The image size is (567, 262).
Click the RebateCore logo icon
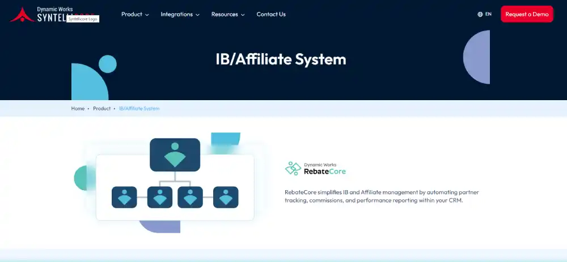(293, 169)
